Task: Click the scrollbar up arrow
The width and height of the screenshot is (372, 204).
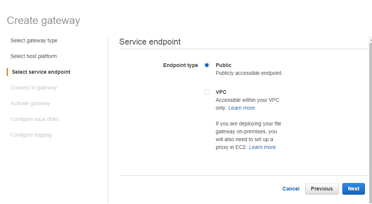Action: (x=370, y=39)
